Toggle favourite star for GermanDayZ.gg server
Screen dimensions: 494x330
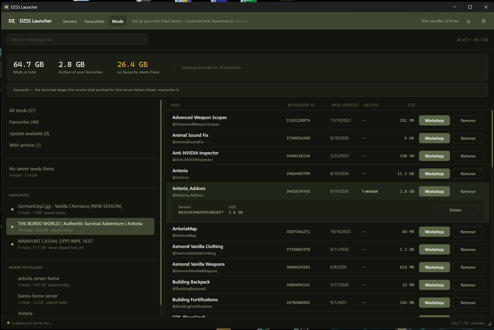12,209
